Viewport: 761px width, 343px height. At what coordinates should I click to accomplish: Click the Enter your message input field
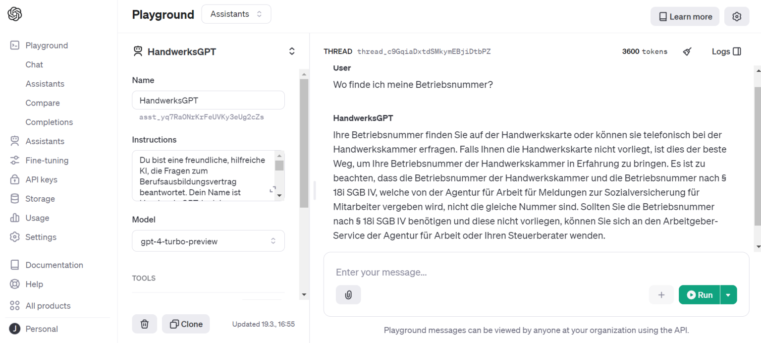pyautogui.click(x=495, y=272)
